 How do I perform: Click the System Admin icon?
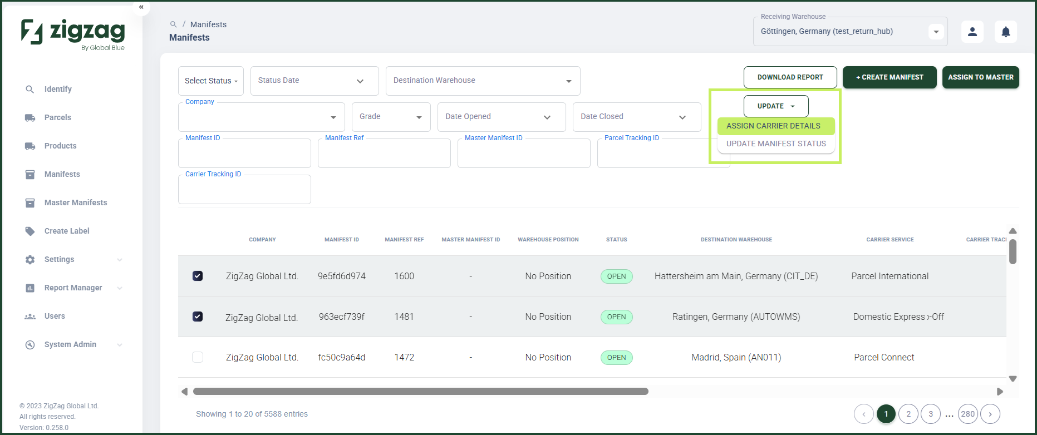pyautogui.click(x=30, y=344)
